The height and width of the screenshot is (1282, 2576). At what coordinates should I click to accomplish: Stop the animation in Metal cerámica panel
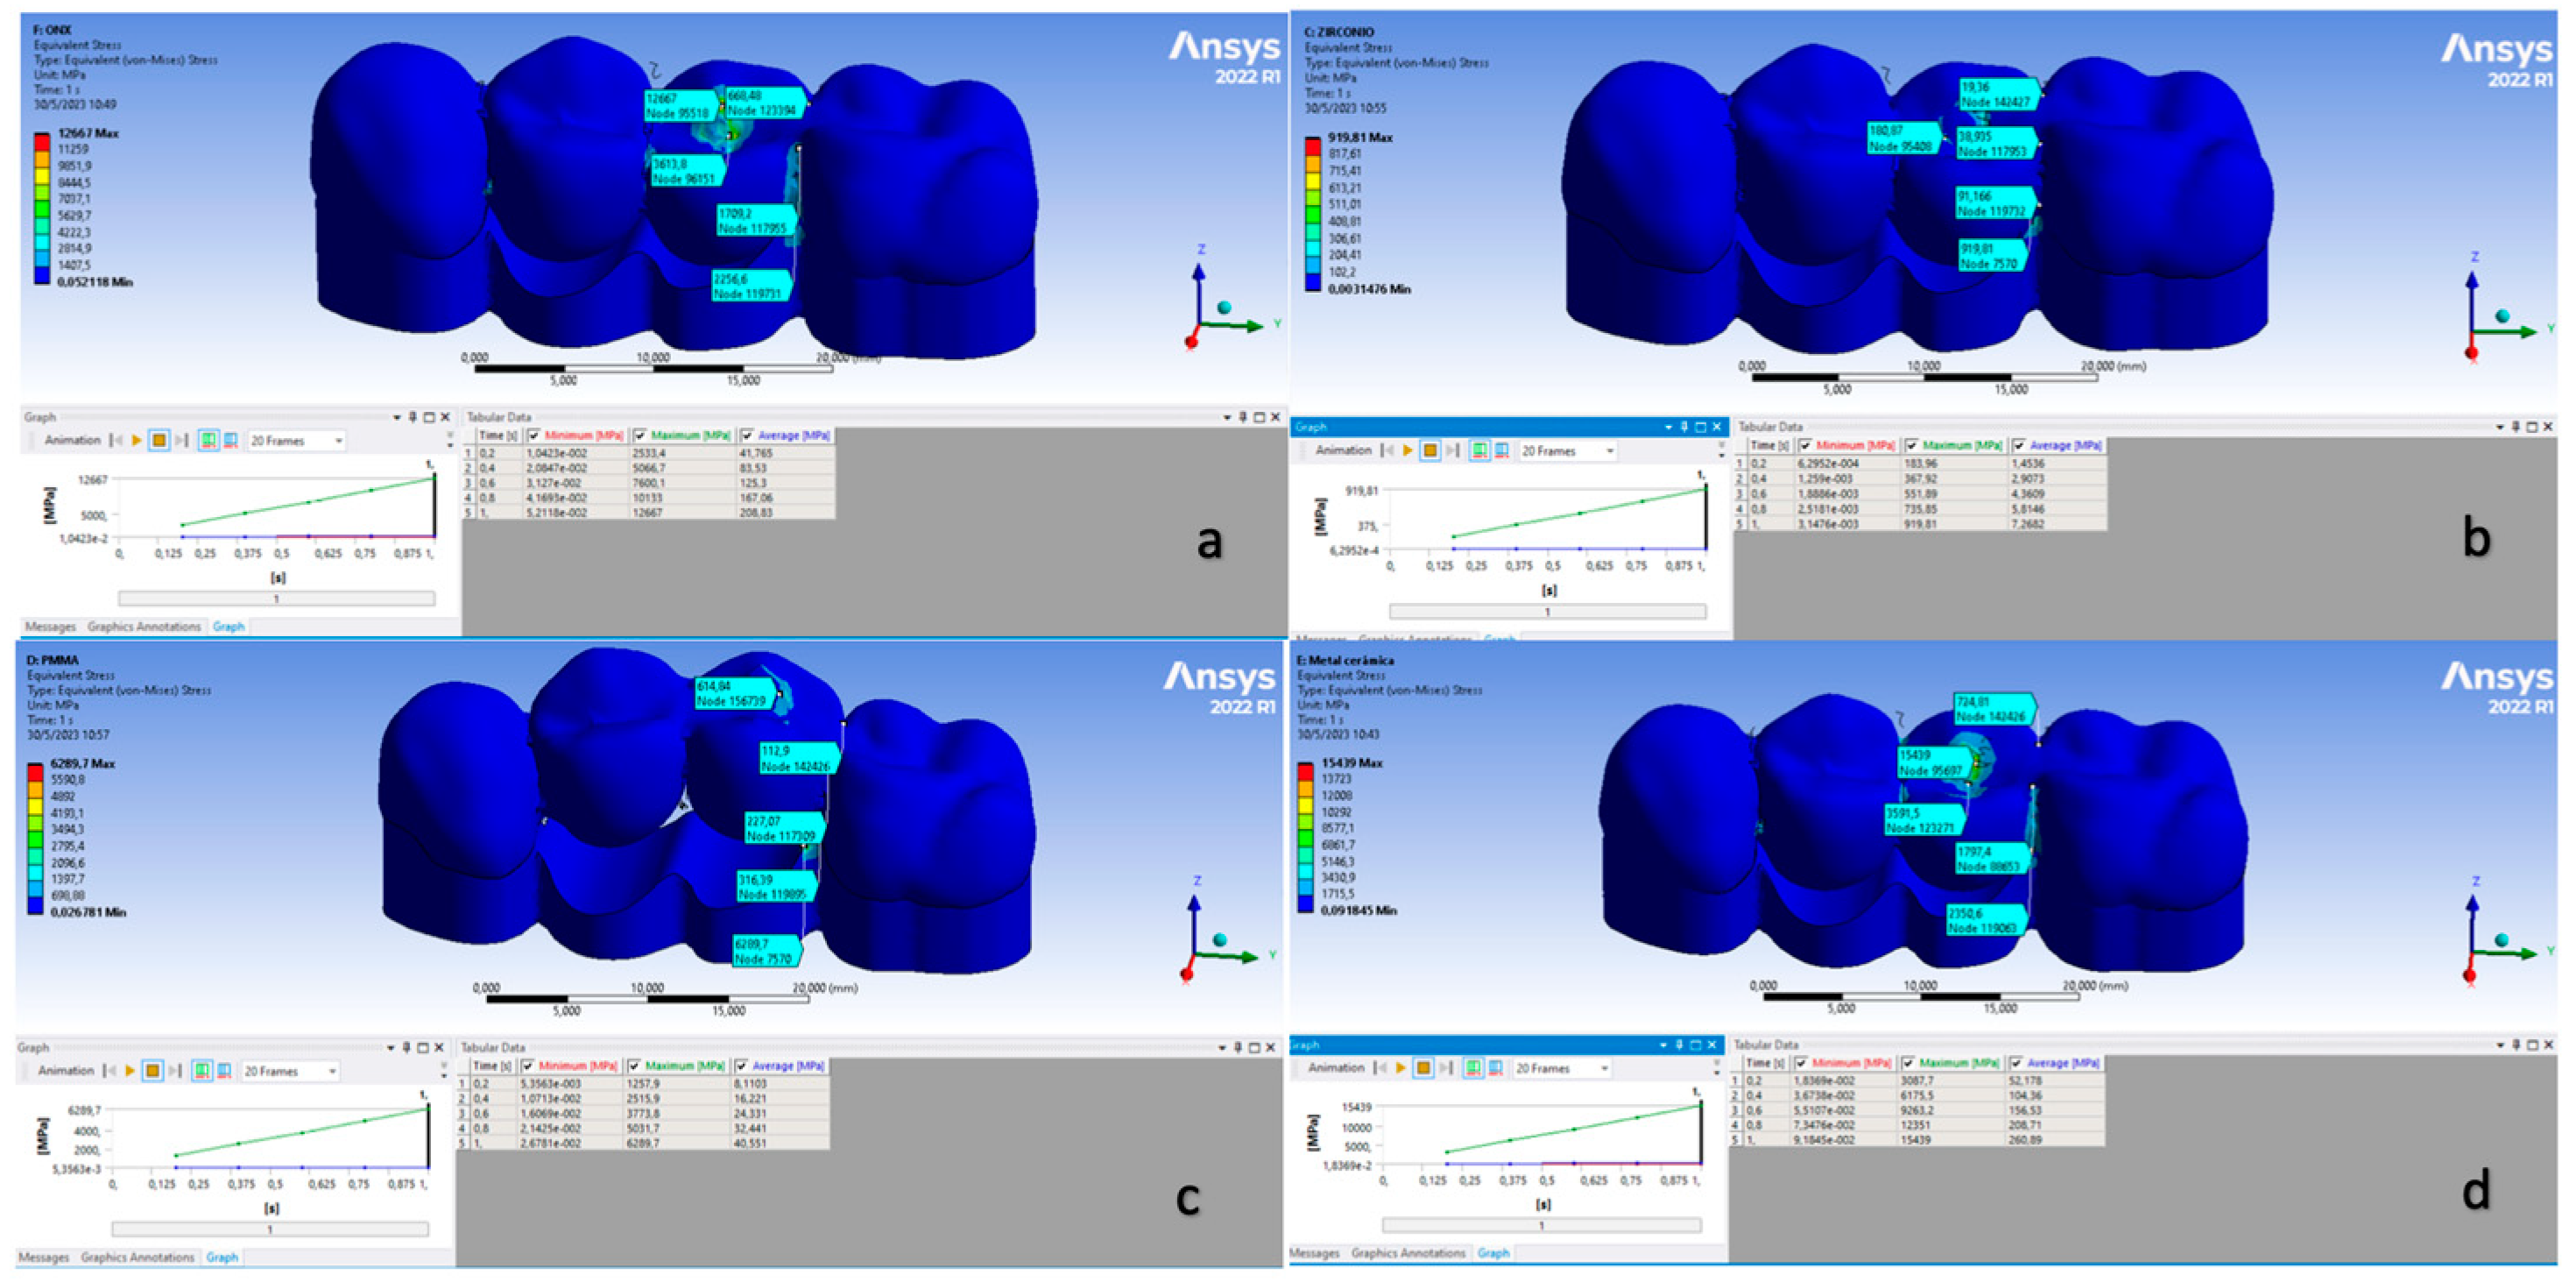coord(1423,1068)
